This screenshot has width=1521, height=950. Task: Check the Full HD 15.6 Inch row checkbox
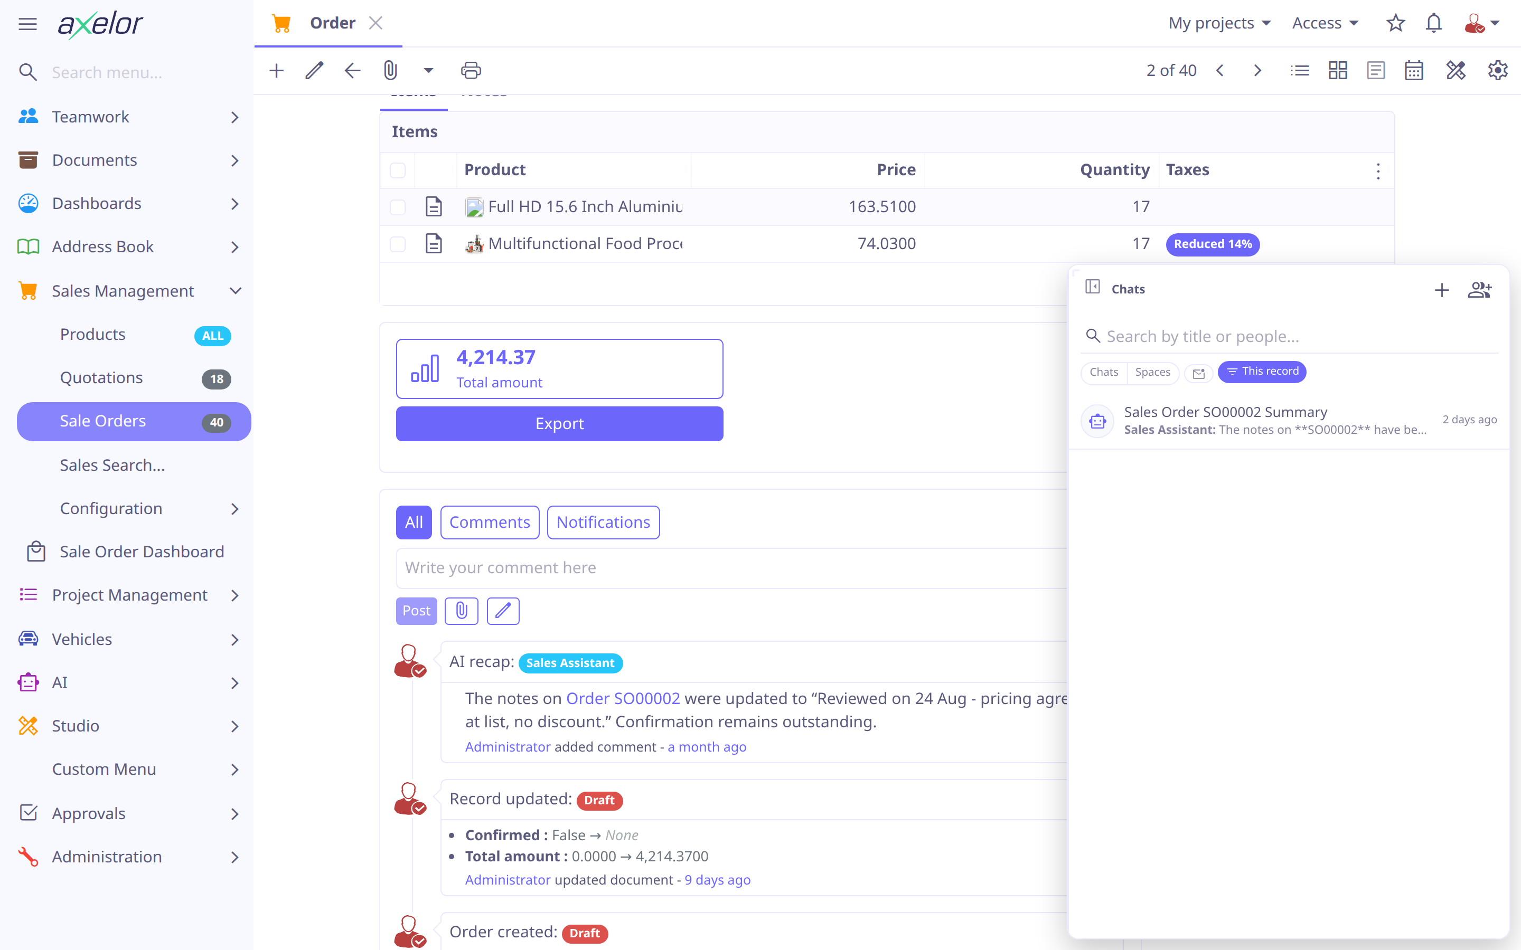point(398,207)
